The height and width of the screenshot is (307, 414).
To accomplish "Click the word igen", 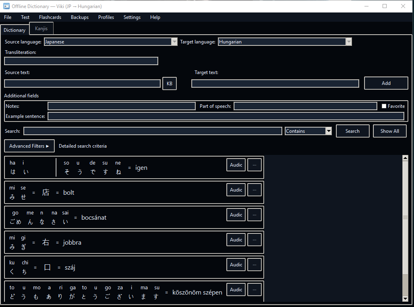I will 141,168.
